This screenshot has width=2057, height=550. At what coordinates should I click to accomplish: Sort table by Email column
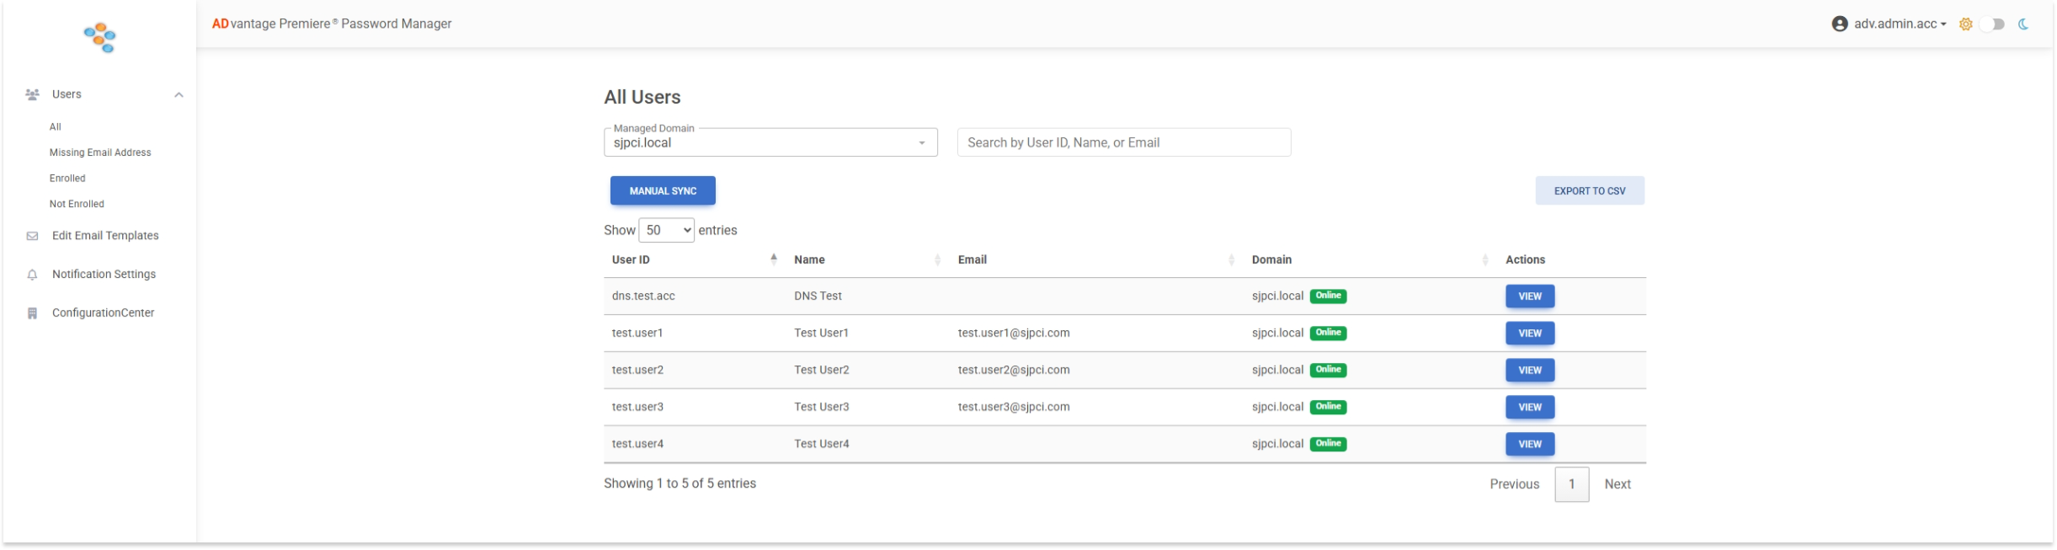point(1097,259)
